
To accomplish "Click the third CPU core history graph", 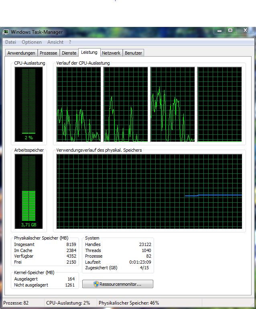I will coord(173,104).
